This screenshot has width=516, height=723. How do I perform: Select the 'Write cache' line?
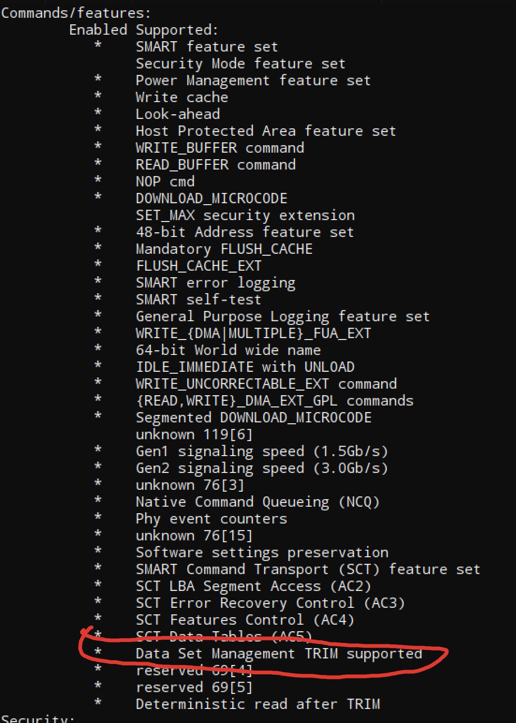click(x=182, y=97)
